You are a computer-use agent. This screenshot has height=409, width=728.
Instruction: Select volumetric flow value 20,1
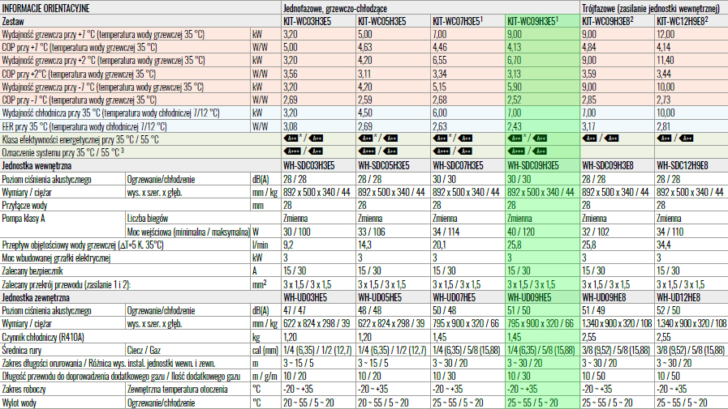439,245
